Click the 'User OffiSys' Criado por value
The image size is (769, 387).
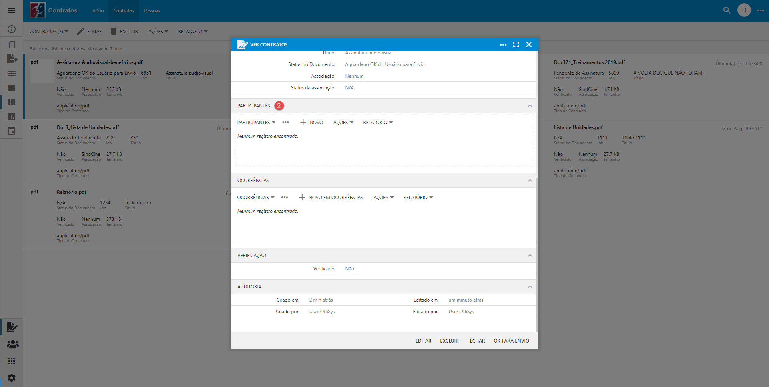322,312
